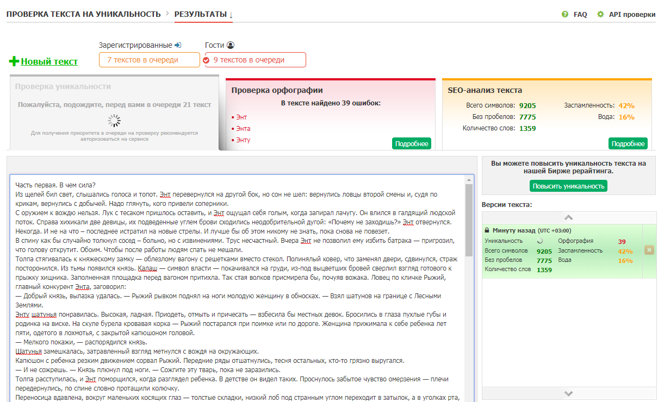The width and height of the screenshot is (658, 402).
Task: Click the FAQ question mark icon
Action: [565, 15]
